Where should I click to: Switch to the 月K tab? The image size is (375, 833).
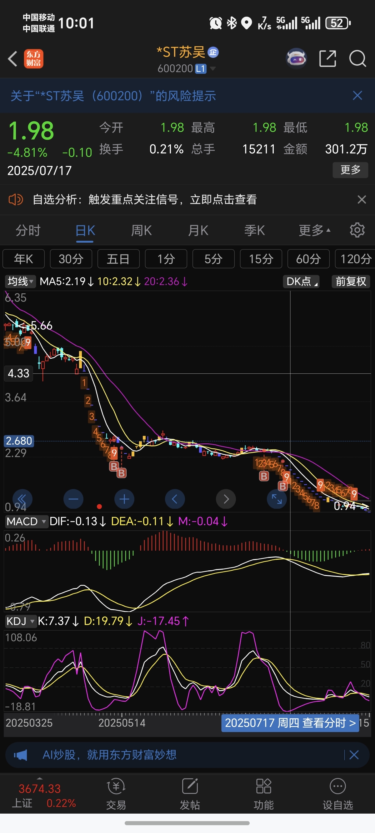(x=198, y=230)
